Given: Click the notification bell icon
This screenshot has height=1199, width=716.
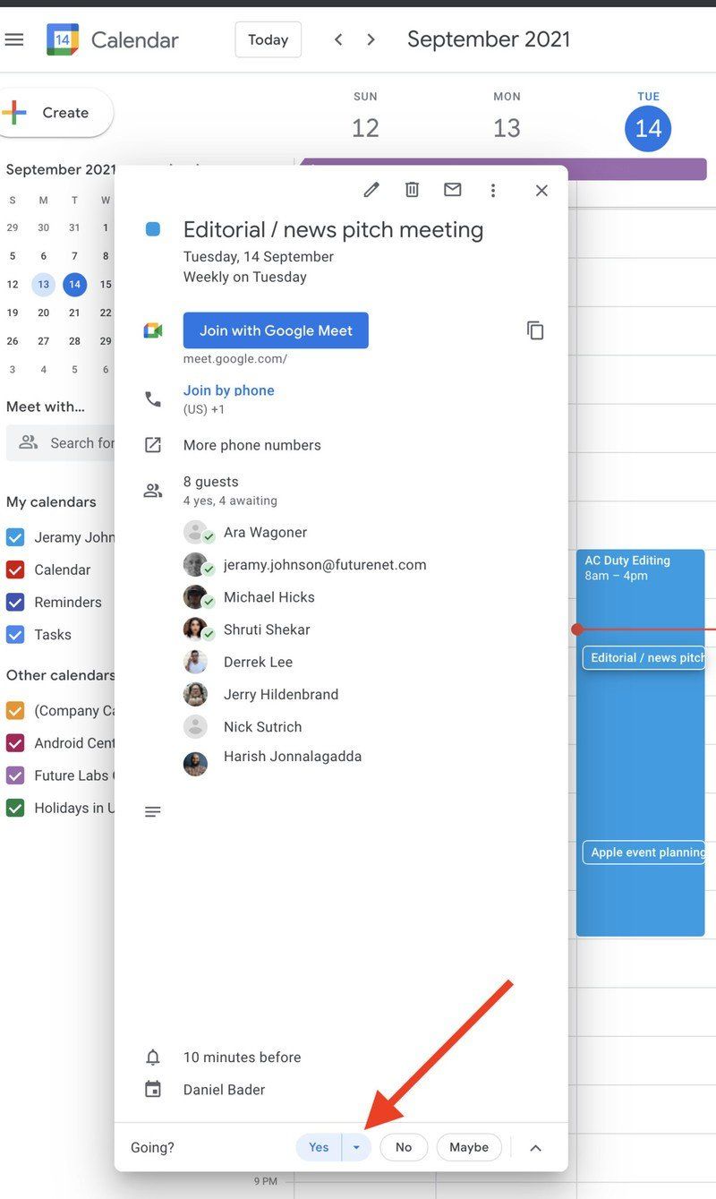Looking at the screenshot, I should pos(153,1058).
